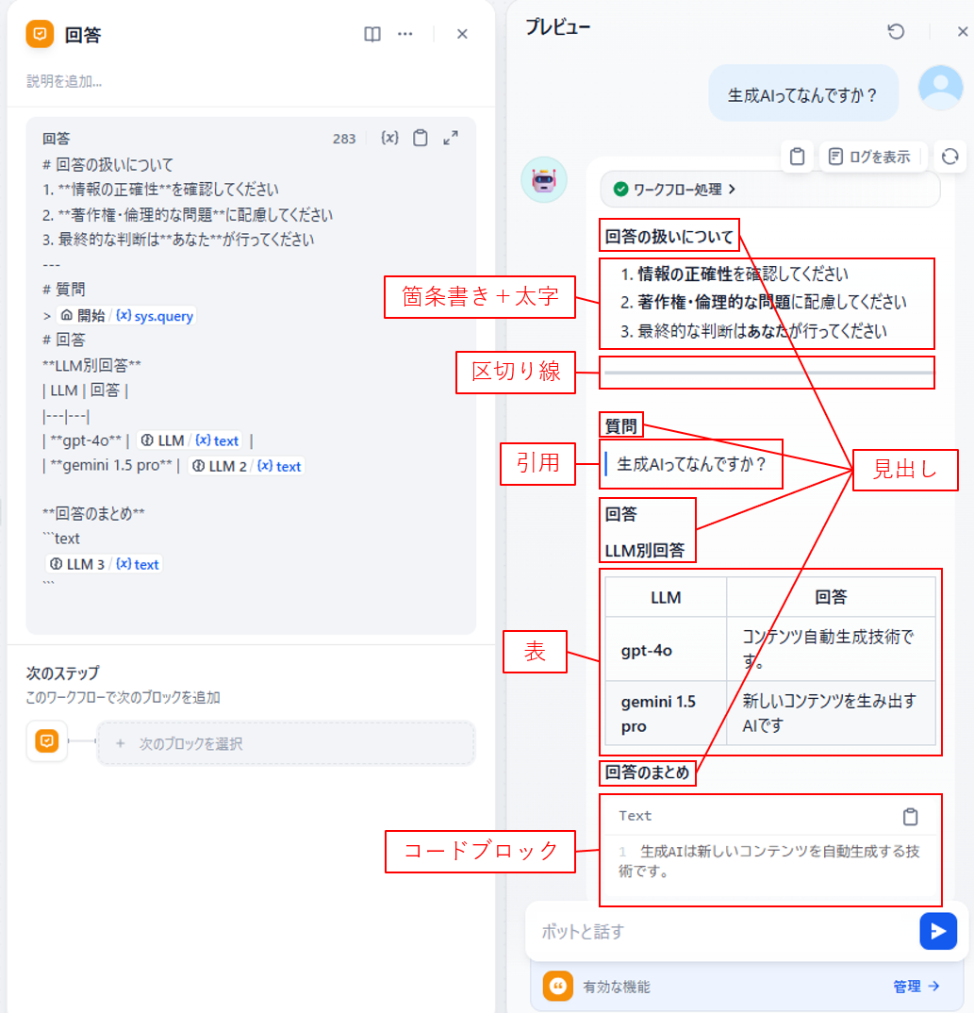The width and height of the screenshot is (974, 1013).
Task: Click the LLM 2 / text variable chip
Action: pos(246,467)
